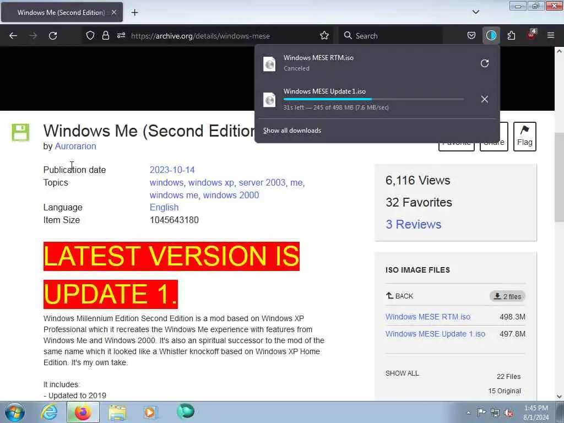Open the 'windows me' topic link
The width and height of the screenshot is (564, 423).
(173, 196)
